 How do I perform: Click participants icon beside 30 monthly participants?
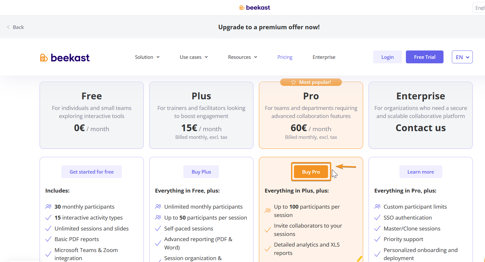tap(49, 207)
